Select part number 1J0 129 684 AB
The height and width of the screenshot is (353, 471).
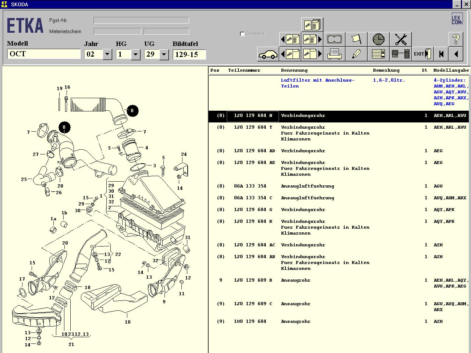(x=254, y=257)
